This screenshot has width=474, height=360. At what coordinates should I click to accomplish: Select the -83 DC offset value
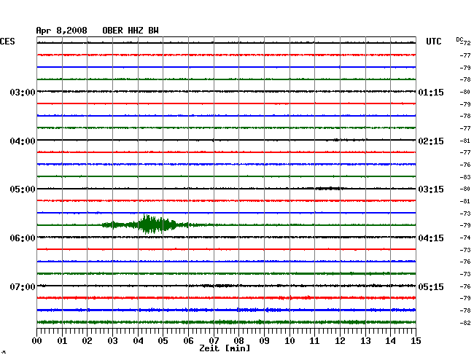click(465, 177)
